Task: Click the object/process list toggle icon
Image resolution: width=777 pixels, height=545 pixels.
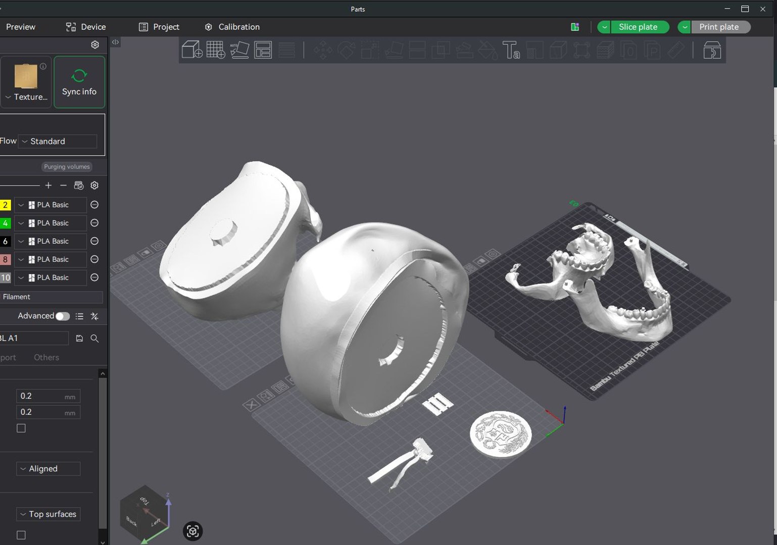Action: [79, 316]
